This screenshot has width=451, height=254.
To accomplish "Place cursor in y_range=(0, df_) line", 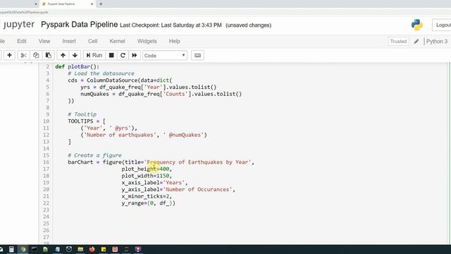I will click(x=148, y=203).
